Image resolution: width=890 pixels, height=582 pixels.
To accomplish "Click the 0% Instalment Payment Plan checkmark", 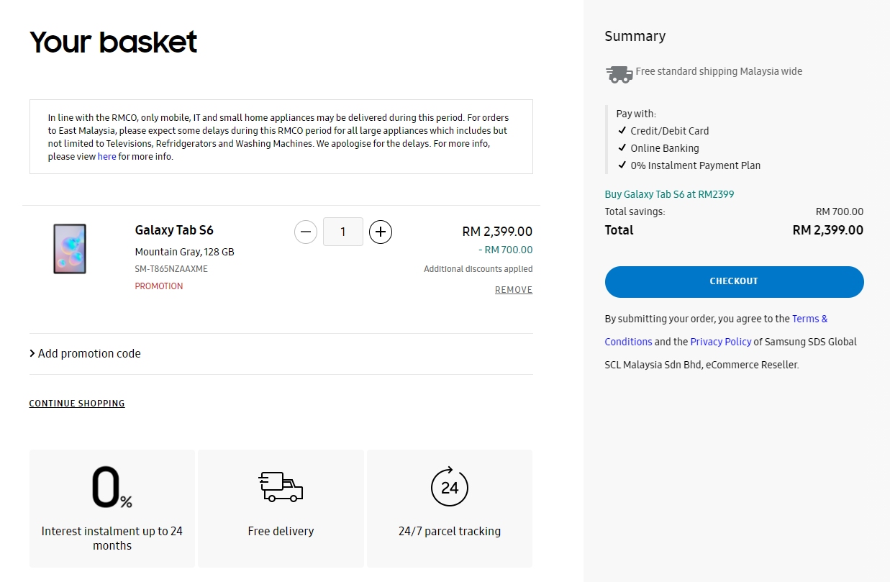I will click(x=622, y=165).
